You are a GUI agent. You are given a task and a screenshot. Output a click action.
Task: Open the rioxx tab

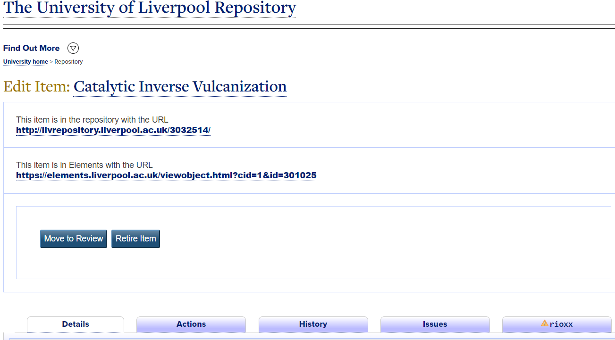point(556,324)
